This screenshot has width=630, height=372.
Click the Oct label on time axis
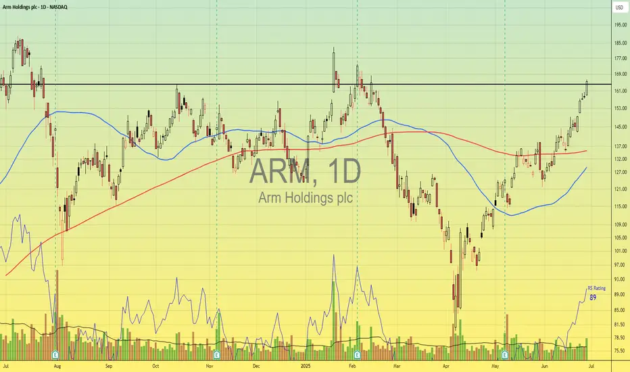(155, 367)
